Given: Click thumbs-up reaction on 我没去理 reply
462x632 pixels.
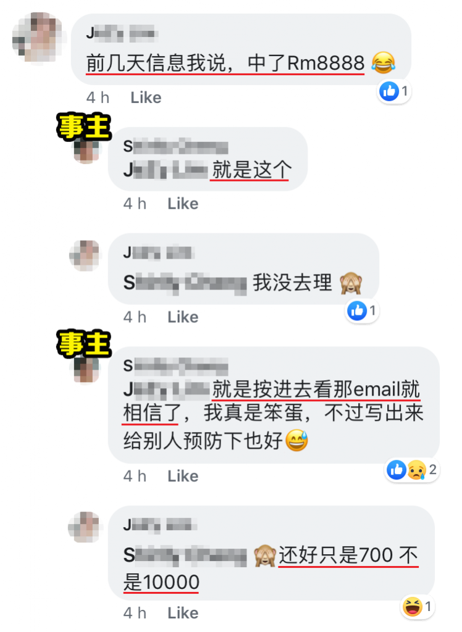Looking at the screenshot, I should (x=357, y=311).
